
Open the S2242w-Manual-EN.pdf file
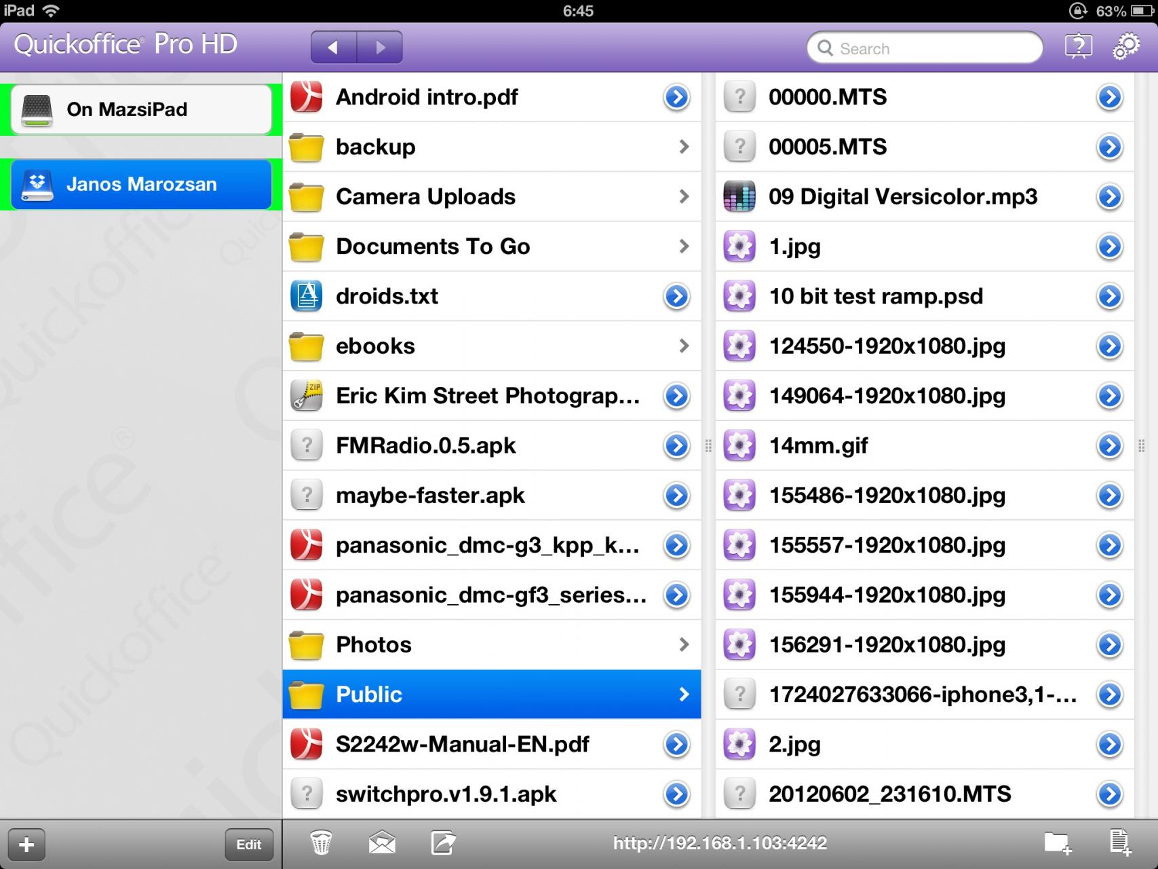coord(492,744)
